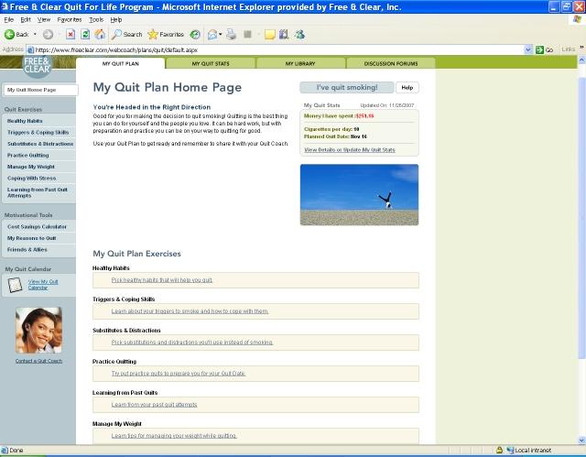Click the browser Back button
Image resolution: width=586 pixels, height=457 pixels.
[x=16, y=34]
